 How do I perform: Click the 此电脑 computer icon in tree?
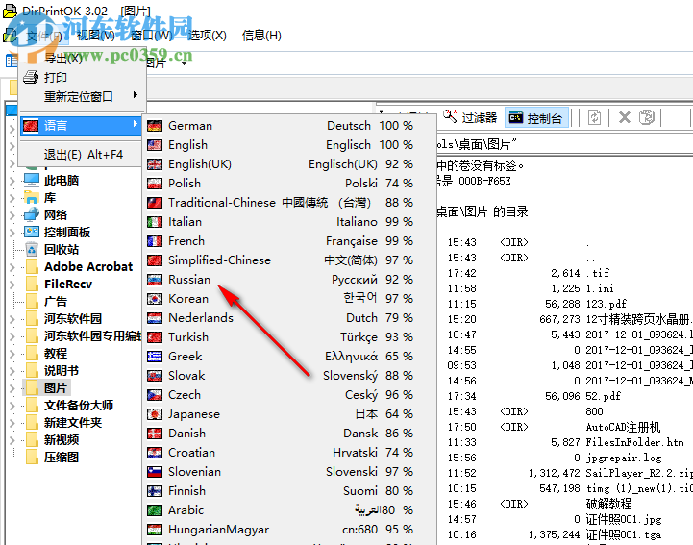pyautogui.click(x=32, y=180)
